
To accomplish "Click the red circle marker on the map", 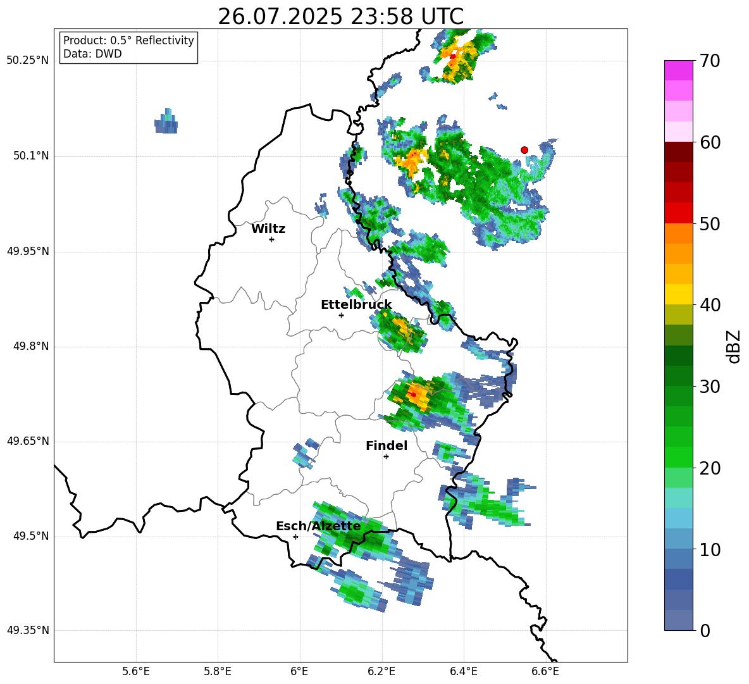I will [524, 149].
